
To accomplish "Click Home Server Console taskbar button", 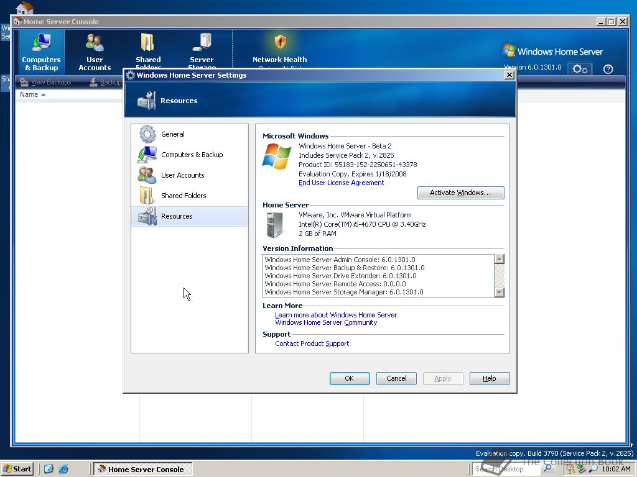I will point(143,470).
